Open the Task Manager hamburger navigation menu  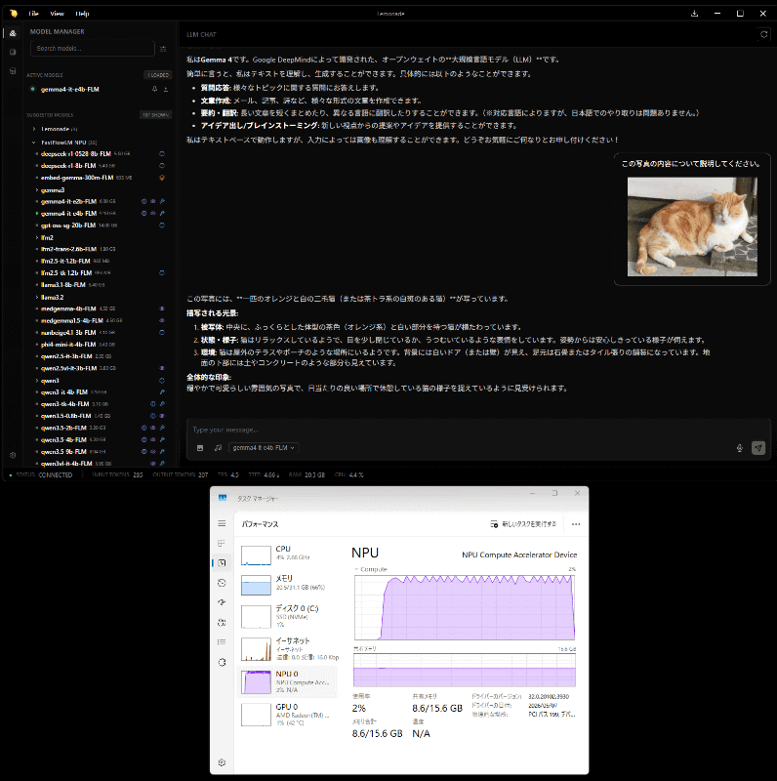click(222, 523)
